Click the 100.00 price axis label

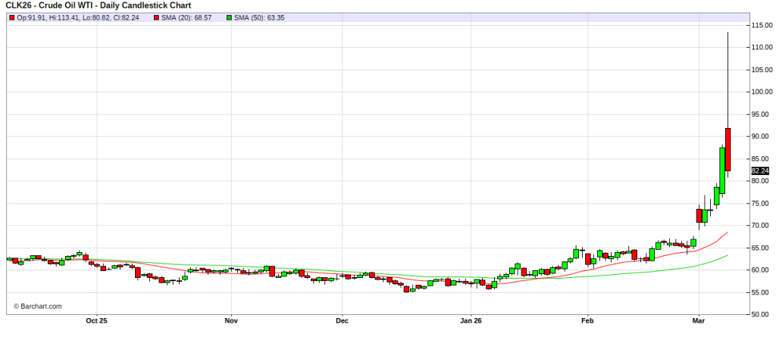761,92
